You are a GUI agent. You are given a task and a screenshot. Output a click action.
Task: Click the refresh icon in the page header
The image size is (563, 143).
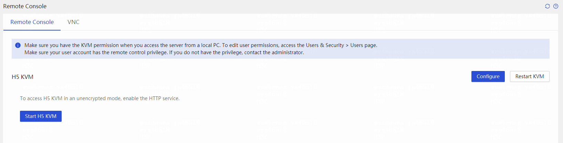click(x=548, y=6)
